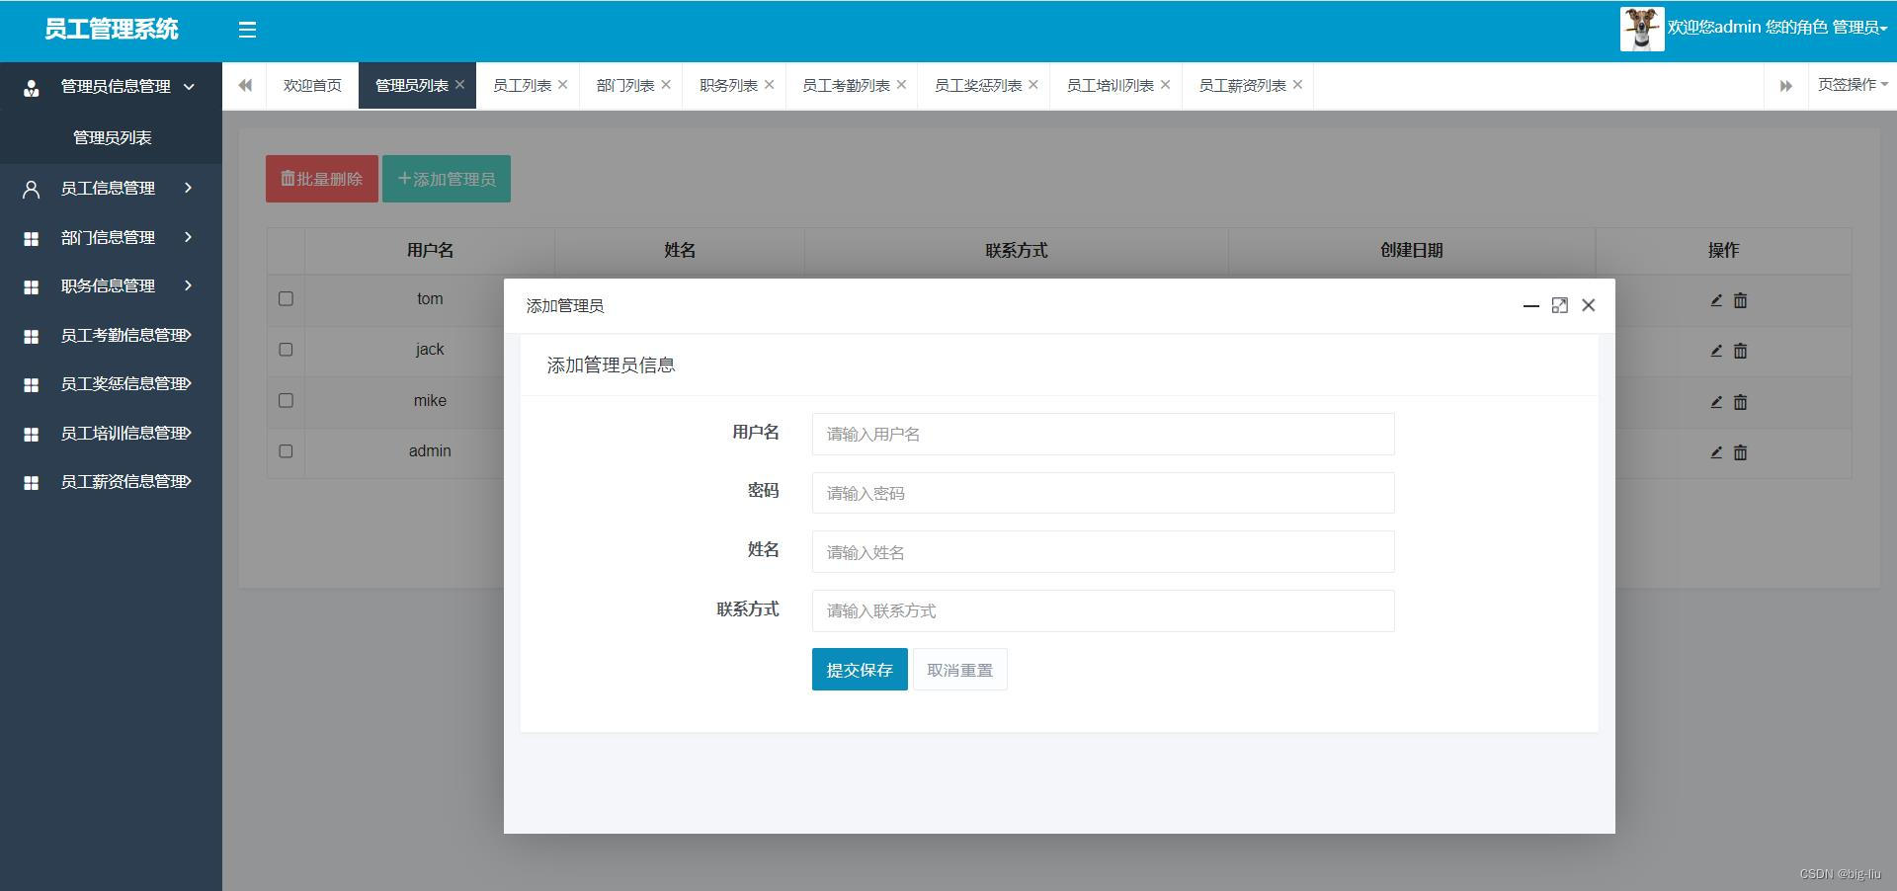This screenshot has width=1897, height=891.
Task: Check the checkbox for user tom
Action: [286, 298]
